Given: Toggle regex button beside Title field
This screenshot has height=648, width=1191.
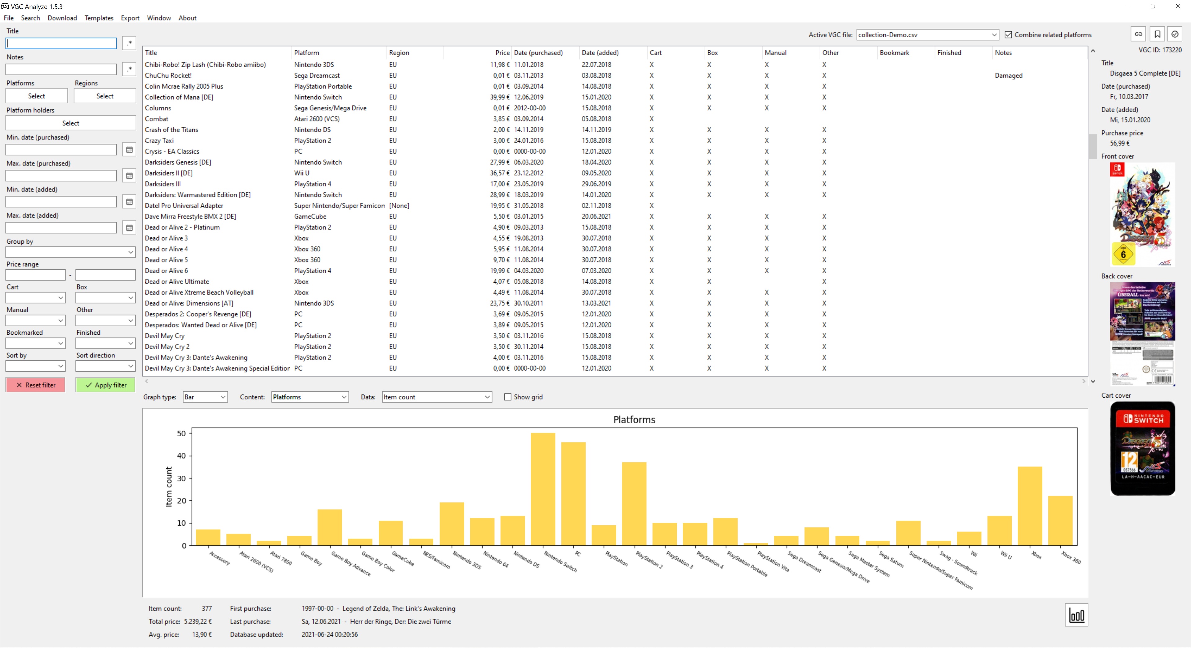Looking at the screenshot, I should coord(129,43).
